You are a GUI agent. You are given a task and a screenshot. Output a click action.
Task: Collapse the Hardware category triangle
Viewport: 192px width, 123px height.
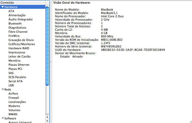[3, 7]
